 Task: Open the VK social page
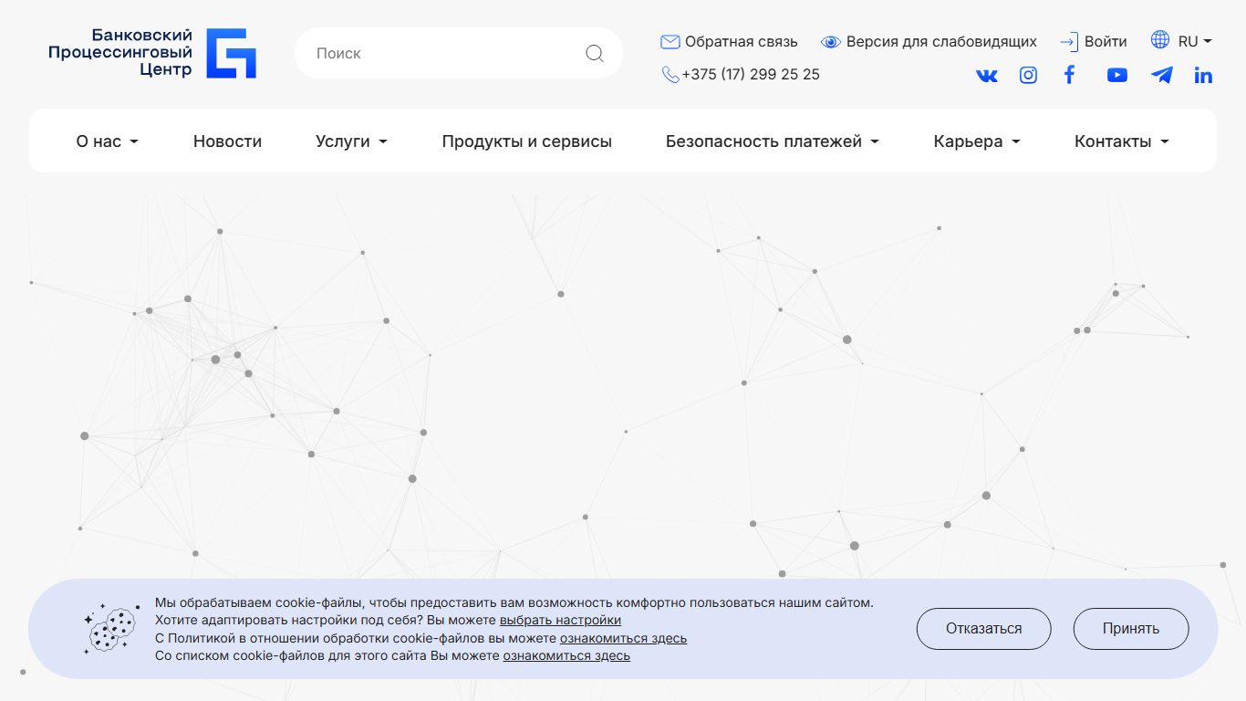point(987,76)
